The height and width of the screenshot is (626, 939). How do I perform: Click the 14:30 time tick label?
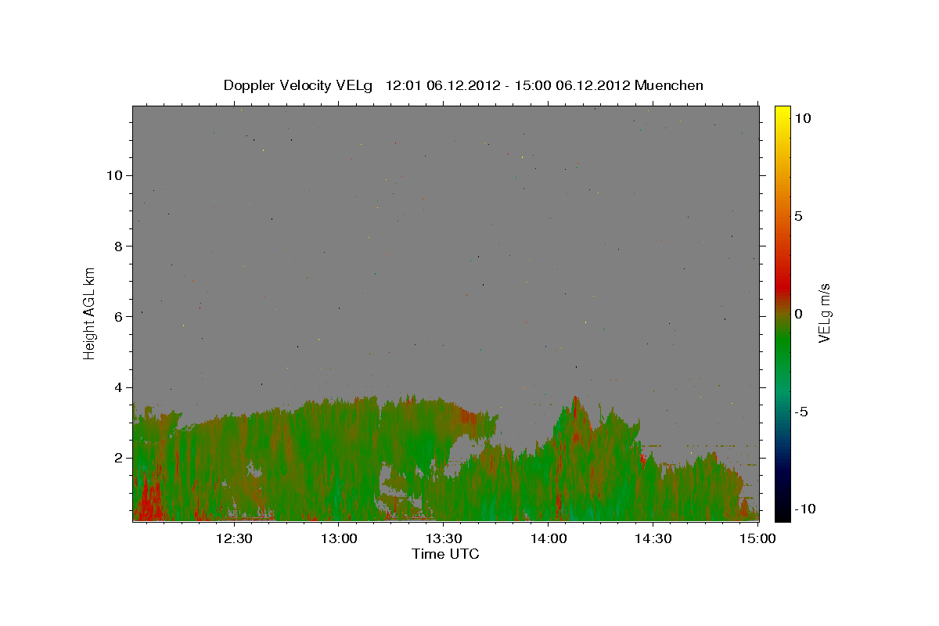tap(653, 538)
